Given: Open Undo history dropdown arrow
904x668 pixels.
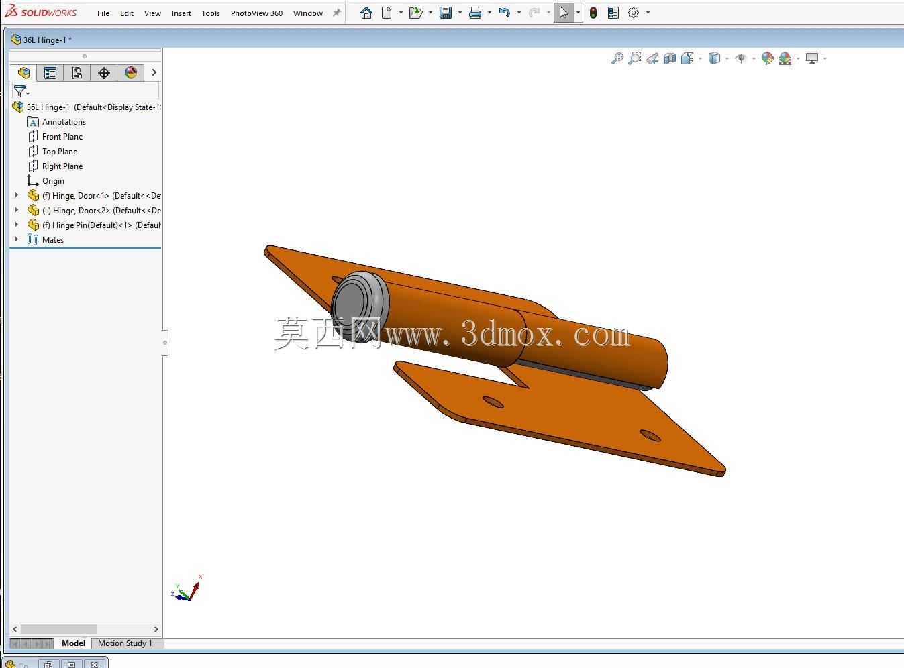Looking at the screenshot, I should pyautogui.click(x=519, y=13).
